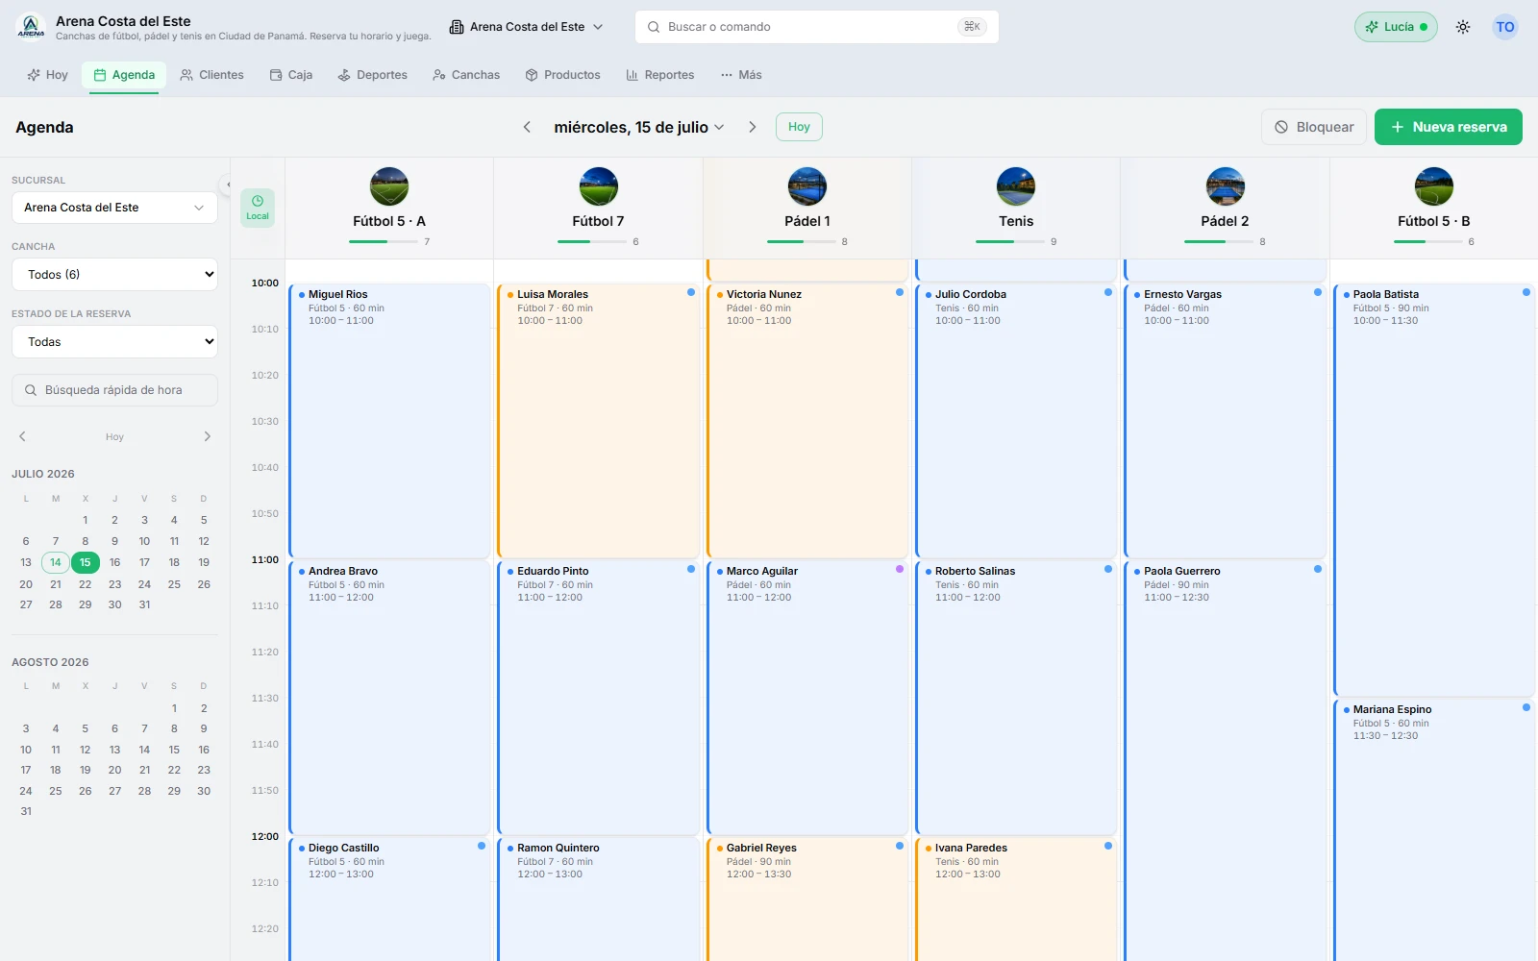
Task: Click the Tenis court thumbnail
Action: click(x=1016, y=186)
